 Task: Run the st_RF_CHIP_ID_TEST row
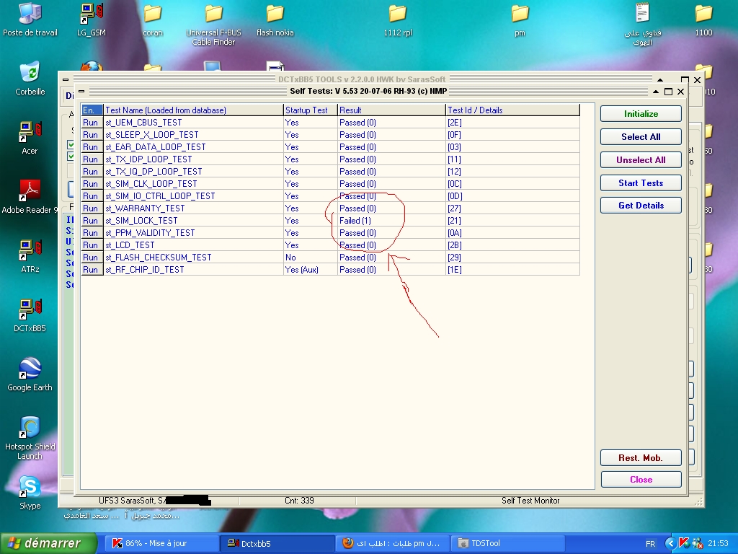92,270
